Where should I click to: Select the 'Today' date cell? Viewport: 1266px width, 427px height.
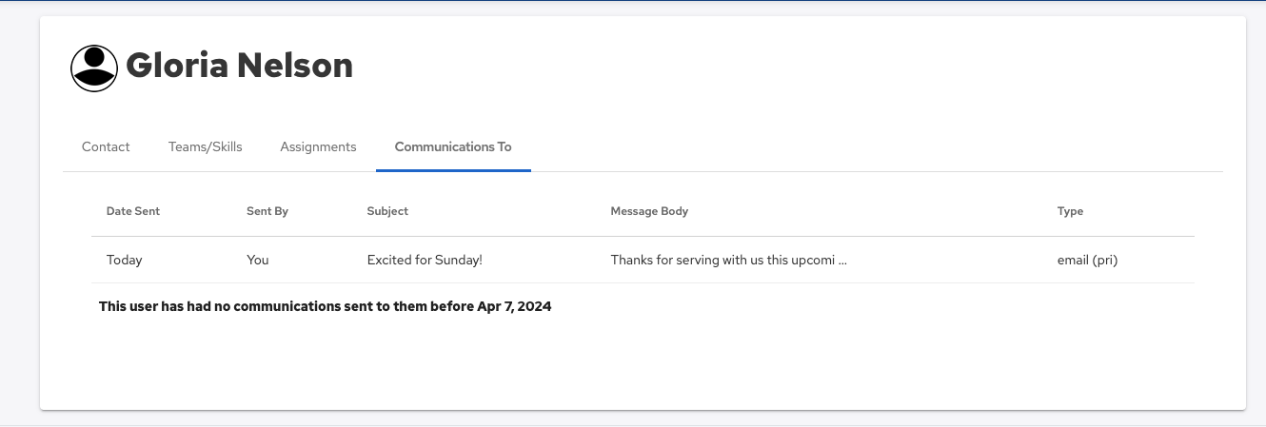click(x=125, y=260)
